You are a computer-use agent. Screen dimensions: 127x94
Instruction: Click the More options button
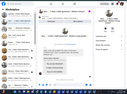click(x=78, y=21)
